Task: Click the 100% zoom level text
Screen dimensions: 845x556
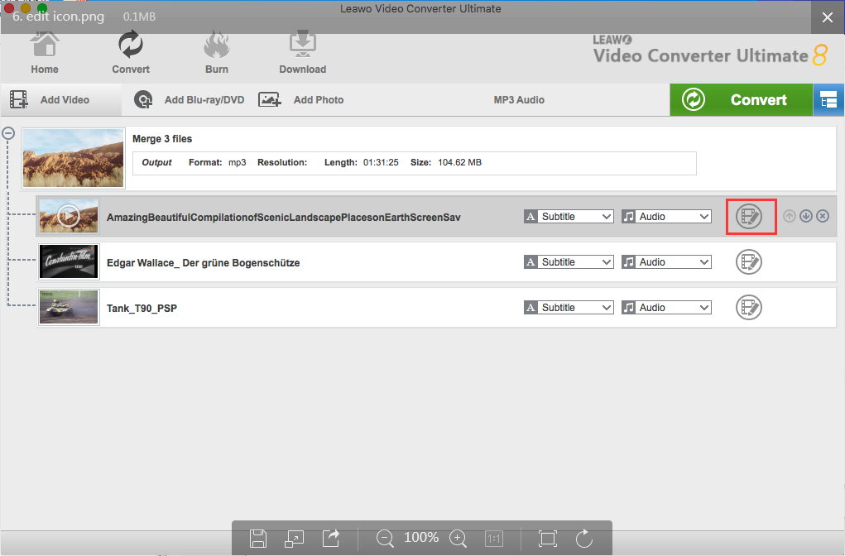Action: pyautogui.click(x=421, y=538)
